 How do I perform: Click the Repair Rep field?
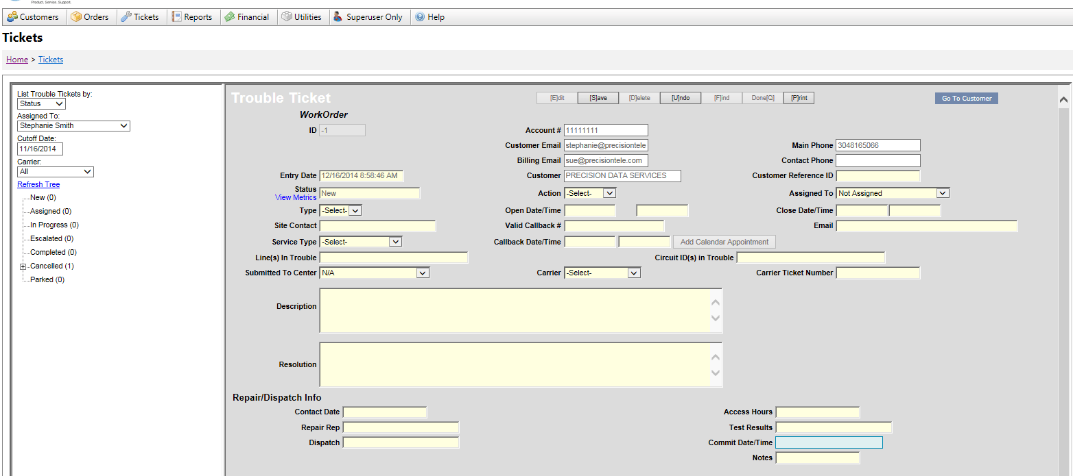[x=401, y=427]
